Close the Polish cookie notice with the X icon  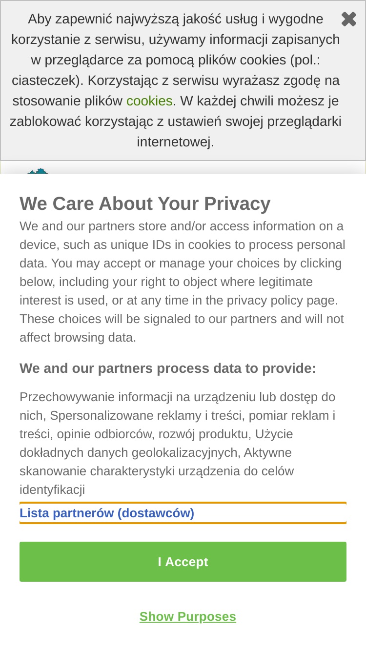coord(349,19)
